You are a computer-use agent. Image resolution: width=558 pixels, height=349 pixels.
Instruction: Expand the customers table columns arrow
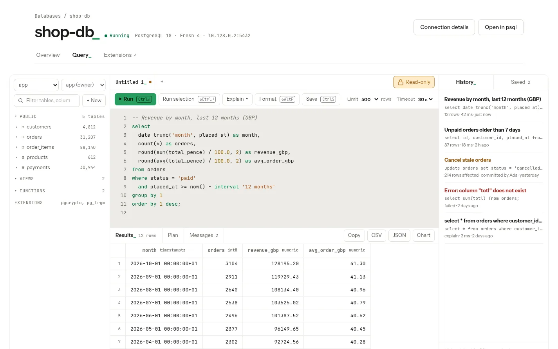[16, 127]
